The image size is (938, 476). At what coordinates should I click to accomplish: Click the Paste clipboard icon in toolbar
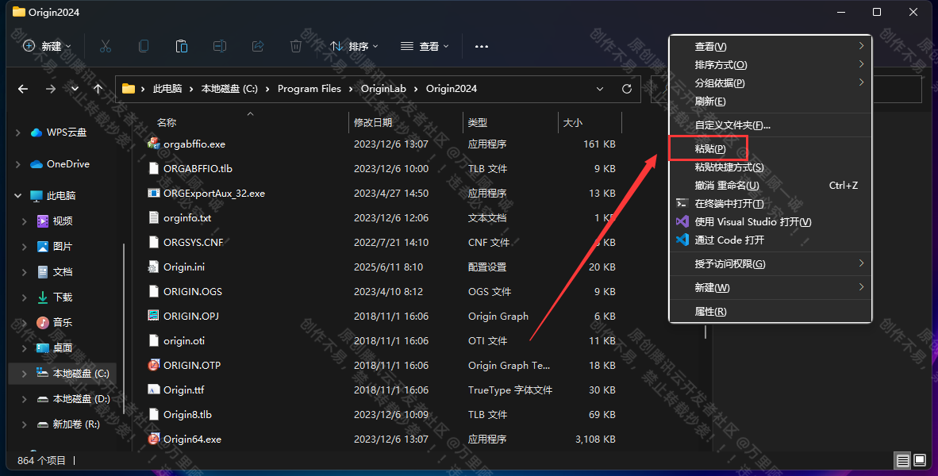coord(182,46)
